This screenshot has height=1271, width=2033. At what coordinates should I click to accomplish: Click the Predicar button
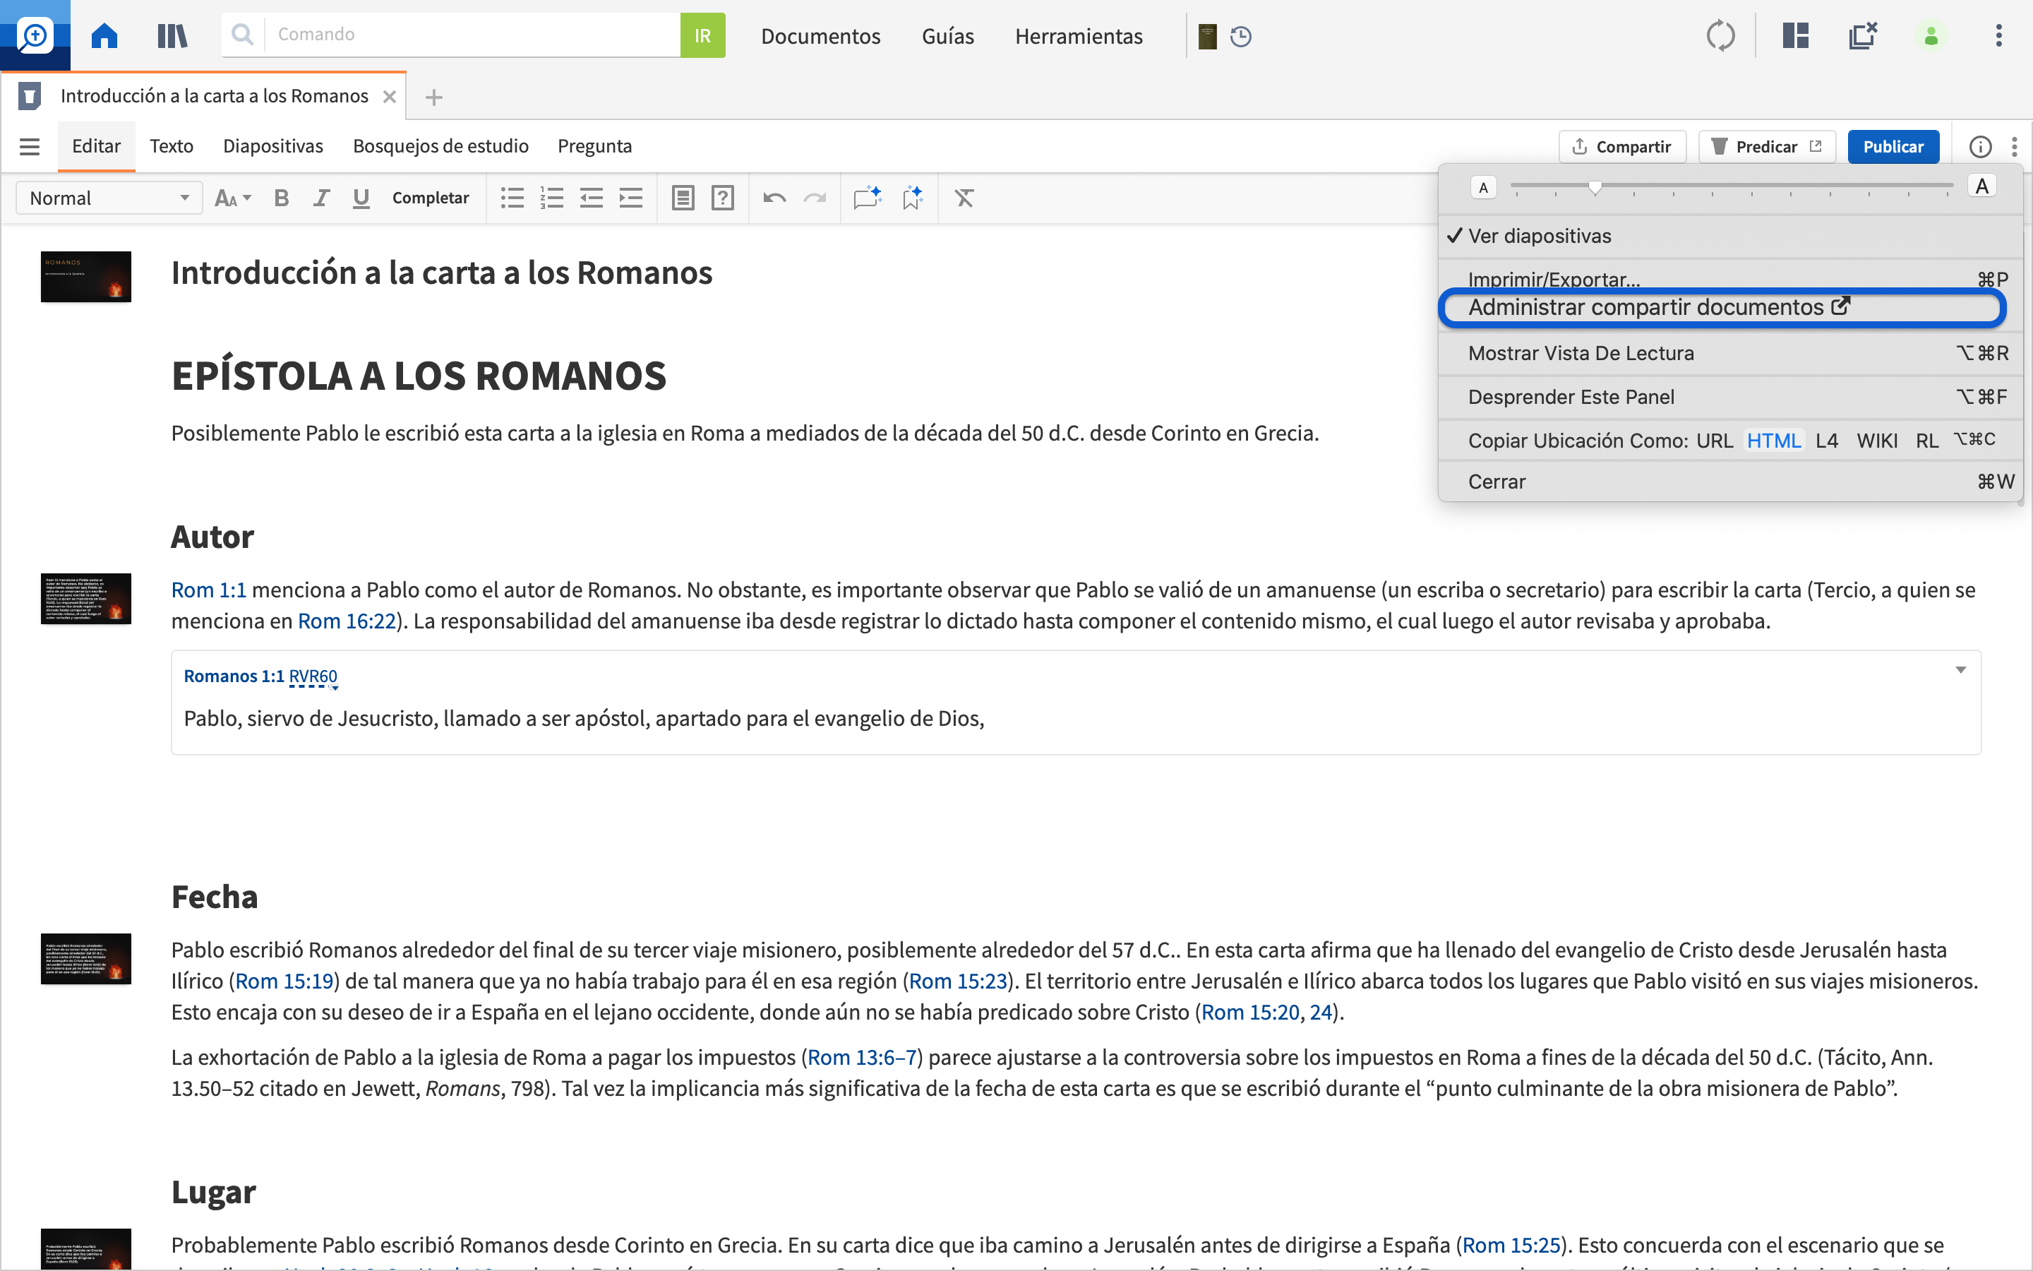[1767, 146]
